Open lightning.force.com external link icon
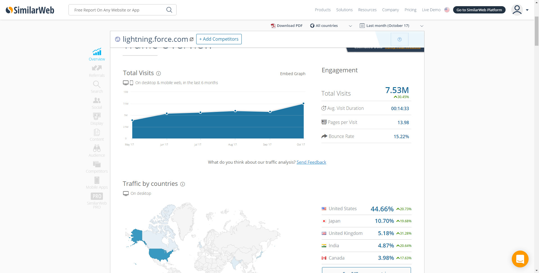The width and height of the screenshot is (539, 273). coord(191,40)
